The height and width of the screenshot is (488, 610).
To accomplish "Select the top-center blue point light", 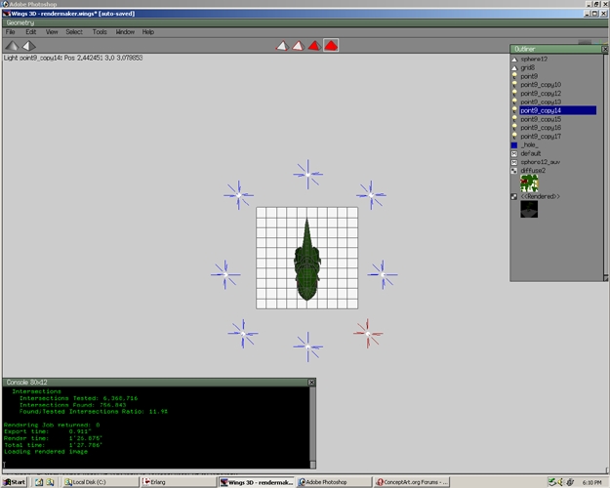I will pos(307,175).
